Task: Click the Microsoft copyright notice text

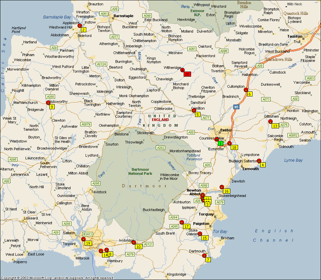Action: 57,278
